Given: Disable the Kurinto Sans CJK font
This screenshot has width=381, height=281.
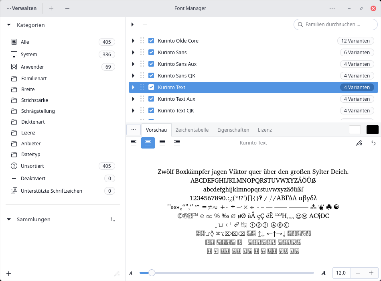Looking at the screenshot, I should click(x=151, y=75).
